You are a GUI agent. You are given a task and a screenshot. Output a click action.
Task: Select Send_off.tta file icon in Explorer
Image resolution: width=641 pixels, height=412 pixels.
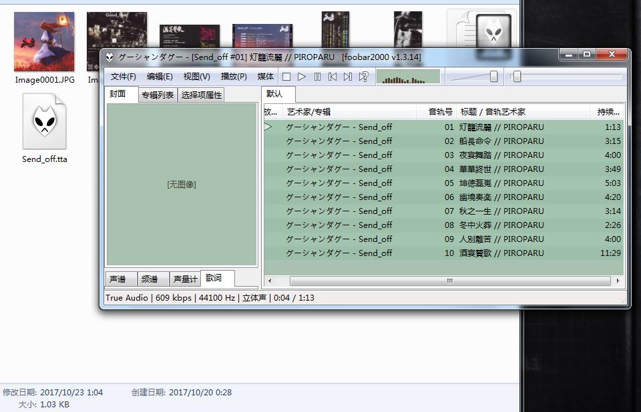[x=45, y=121]
